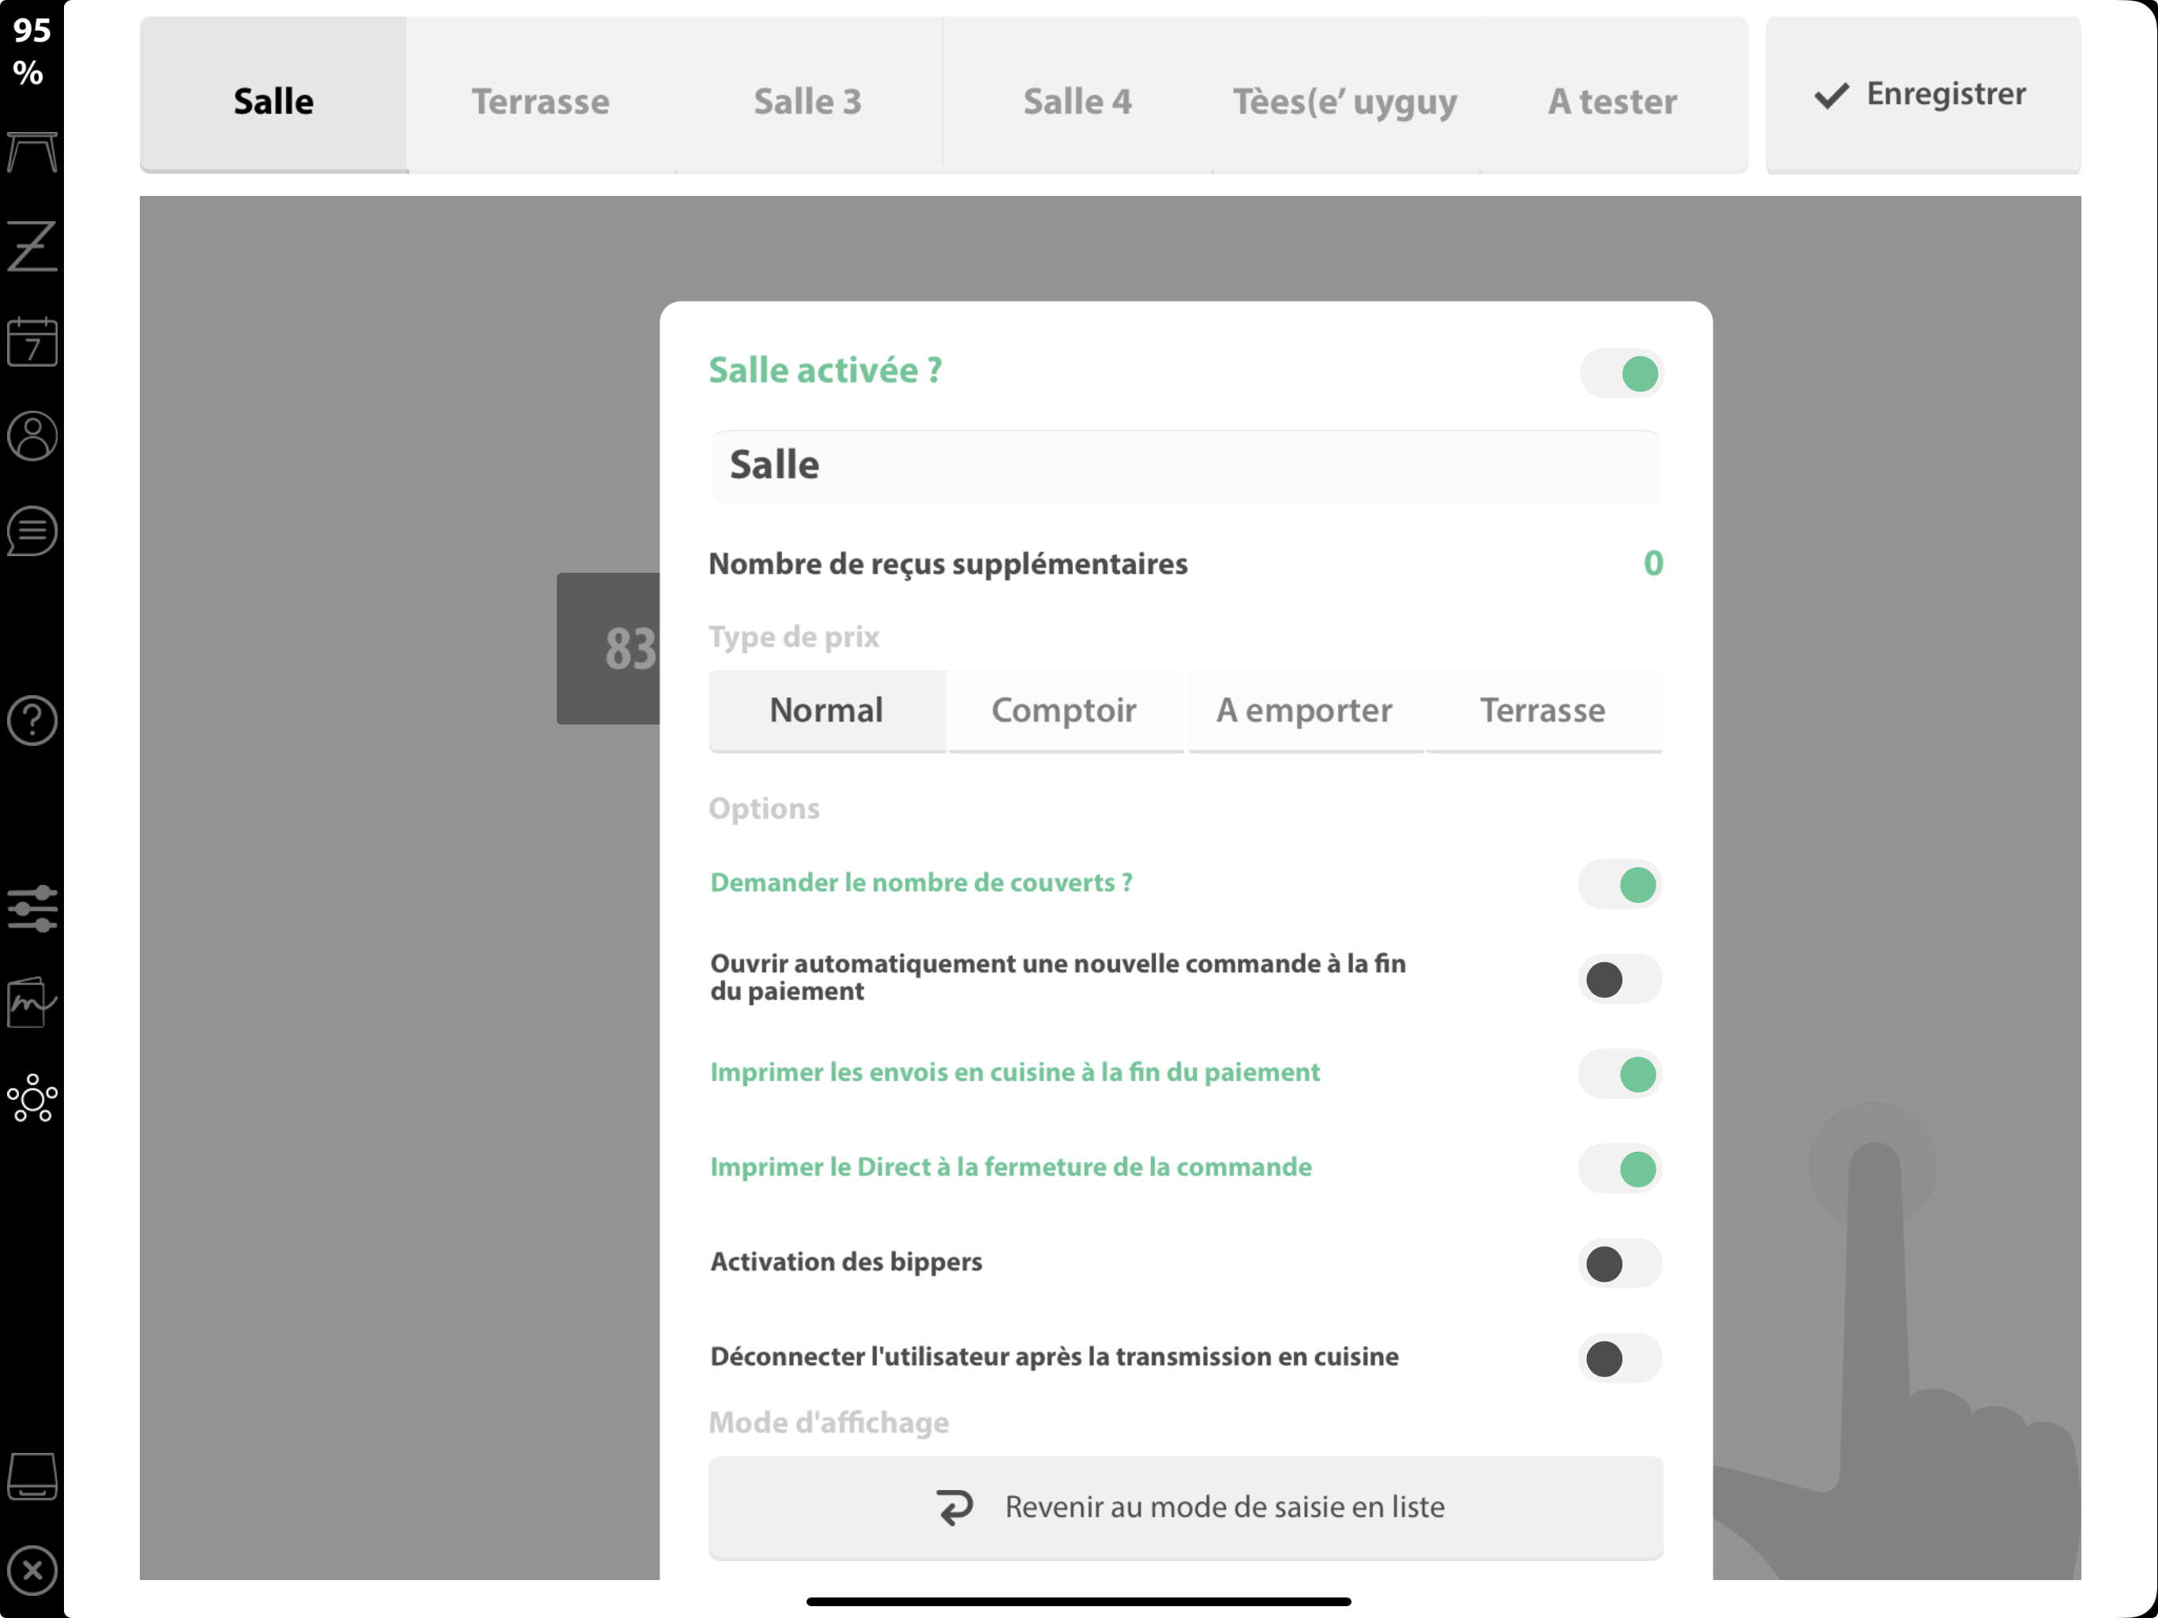Viewport: 2158px width, 1618px height.
Task: Toggle Imprimer le Direct à la fermeture
Action: (1619, 1168)
